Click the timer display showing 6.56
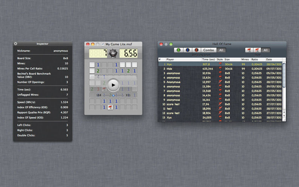 tap(128, 53)
